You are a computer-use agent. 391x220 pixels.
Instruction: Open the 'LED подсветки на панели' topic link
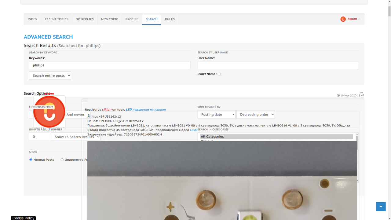(x=146, y=109)
